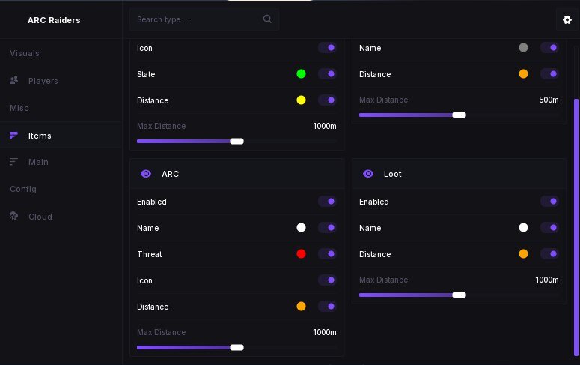Open the Players tab
The height and width of the screenshot is (365, 580).
[x=61, y=81]
